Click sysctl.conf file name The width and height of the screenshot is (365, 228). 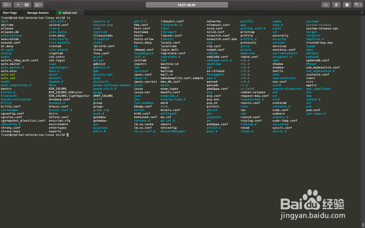[x=282, y=128]
